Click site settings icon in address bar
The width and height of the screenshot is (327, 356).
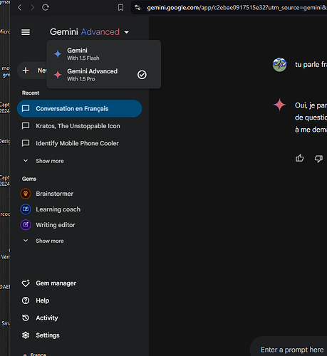pos(137,8)
